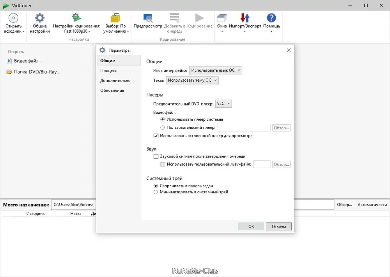Expand the VLC DVD player dropdown
The height and width of the screenshot is (277, 390).
[x=223, y=104]
